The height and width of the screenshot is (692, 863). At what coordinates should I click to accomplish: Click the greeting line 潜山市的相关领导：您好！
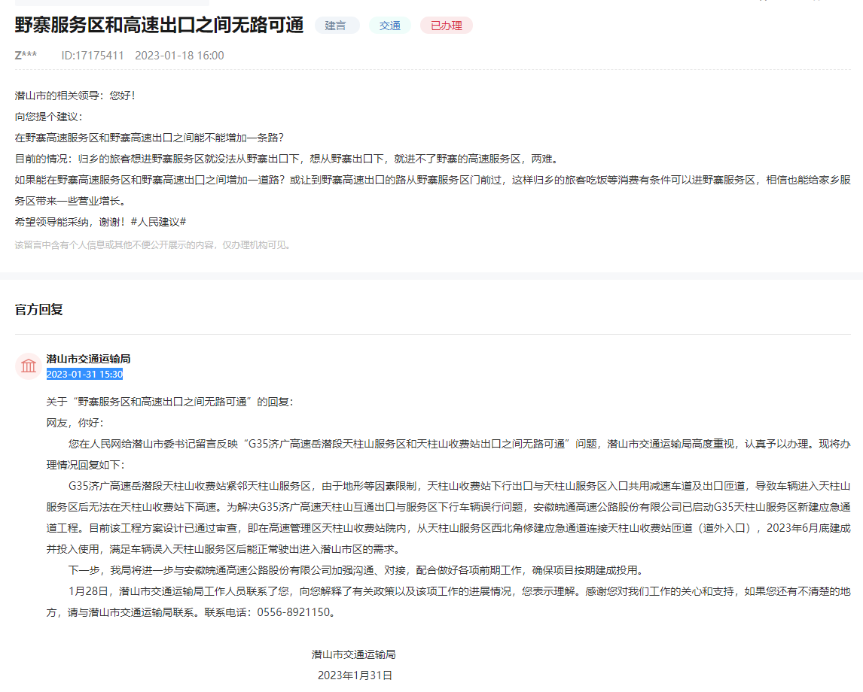[75, 96]
